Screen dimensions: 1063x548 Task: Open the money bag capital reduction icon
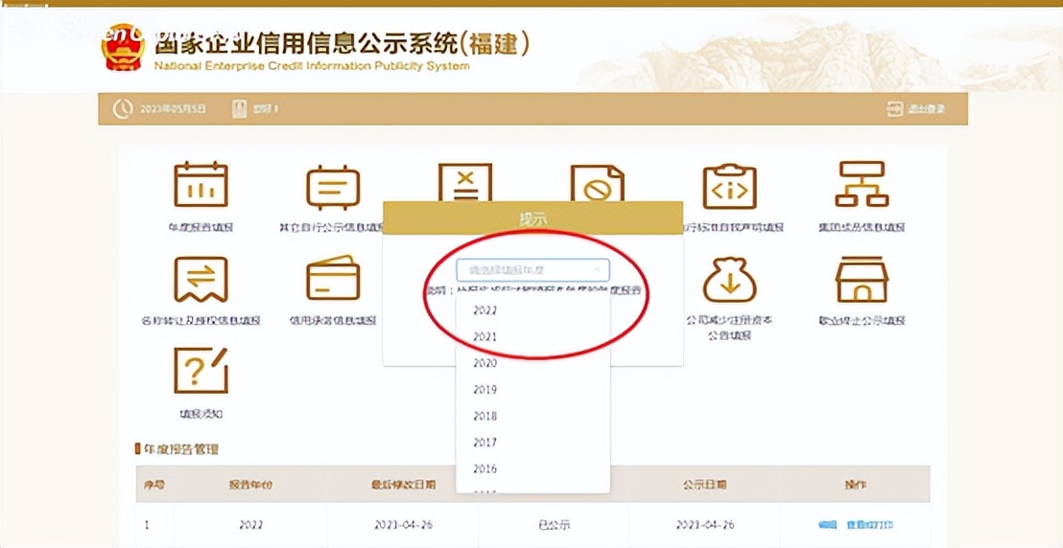[729, 280]
